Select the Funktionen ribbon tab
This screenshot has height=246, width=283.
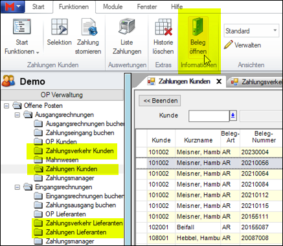(x=74, y=6)
